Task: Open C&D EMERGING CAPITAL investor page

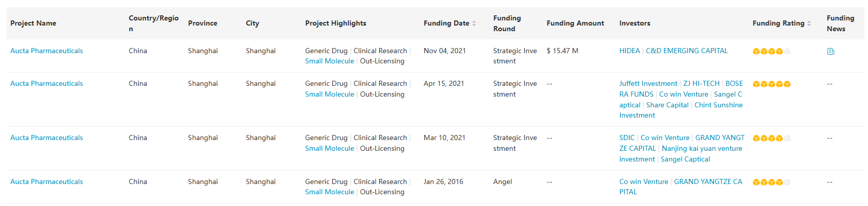Action: (x=686, y=51)
